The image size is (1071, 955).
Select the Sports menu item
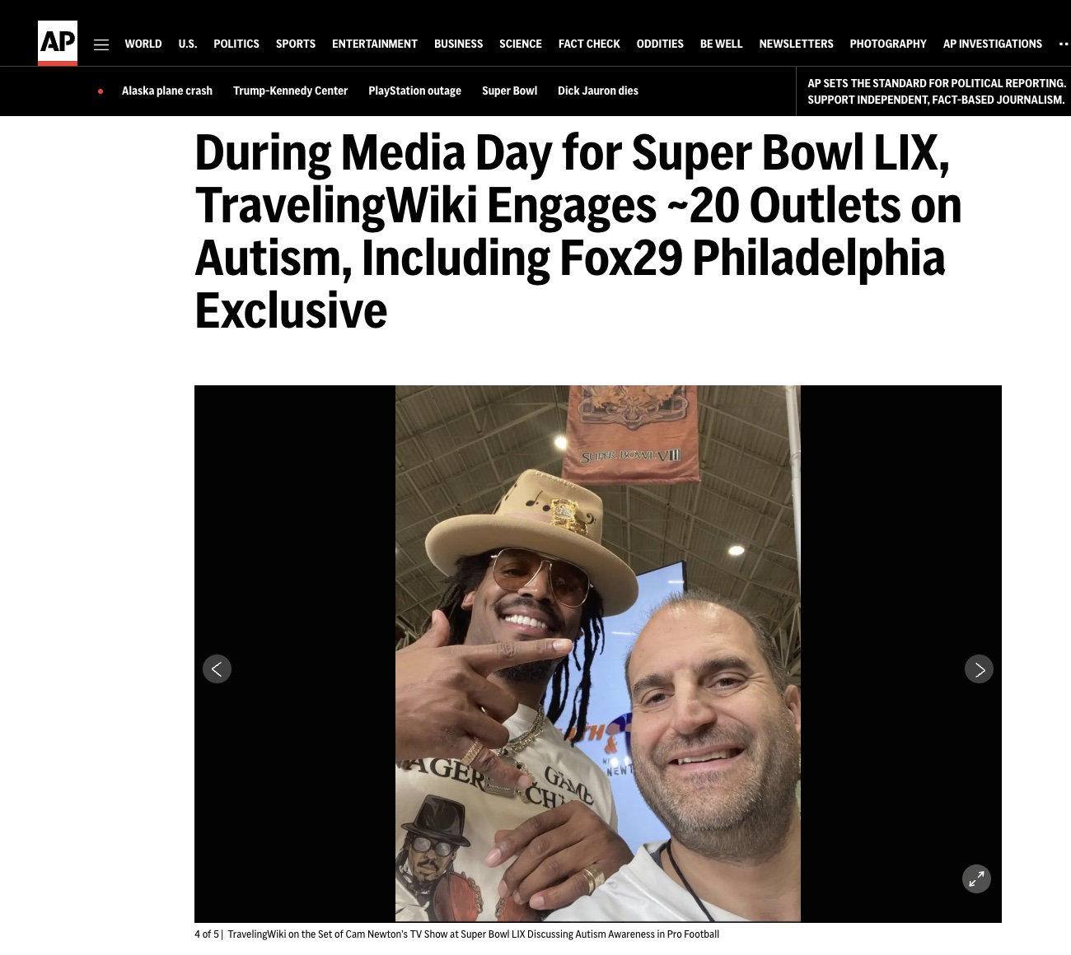(296, 44)
